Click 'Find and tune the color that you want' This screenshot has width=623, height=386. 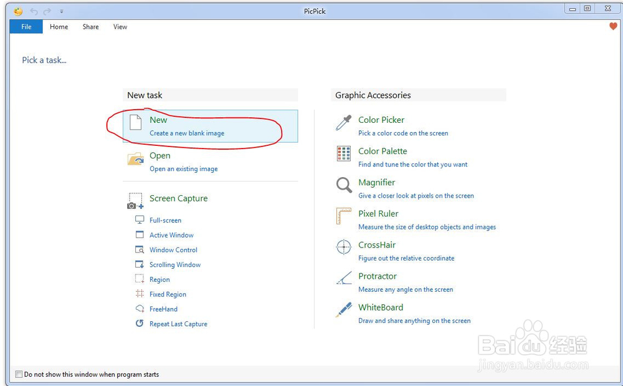[x=413, y=165]
